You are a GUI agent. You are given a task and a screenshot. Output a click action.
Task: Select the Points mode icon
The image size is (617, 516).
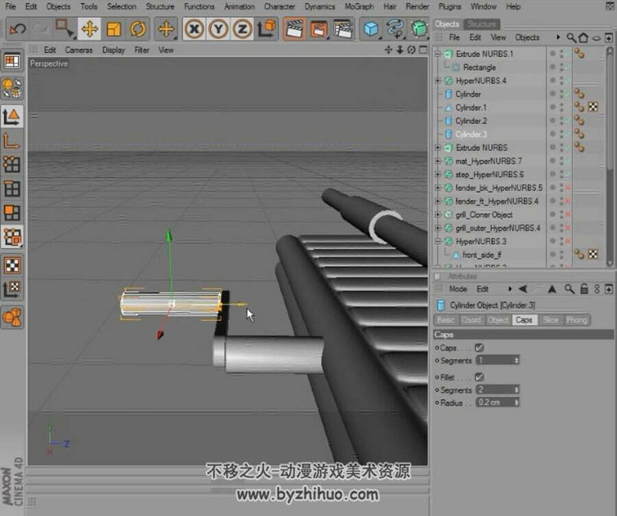click(x=12, y=164)
